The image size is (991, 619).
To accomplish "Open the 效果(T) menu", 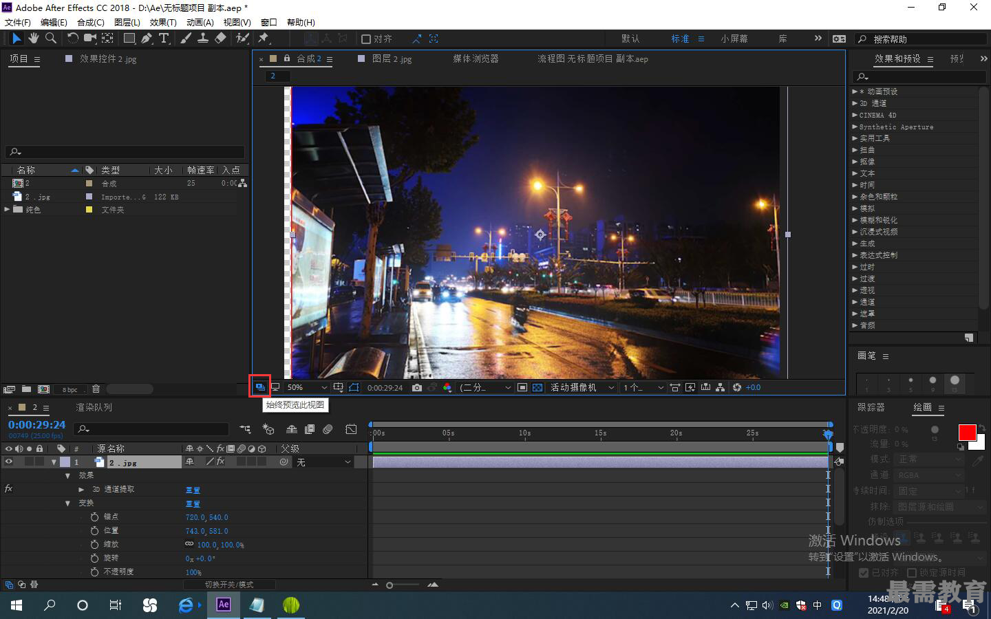I will pos(163,22).
